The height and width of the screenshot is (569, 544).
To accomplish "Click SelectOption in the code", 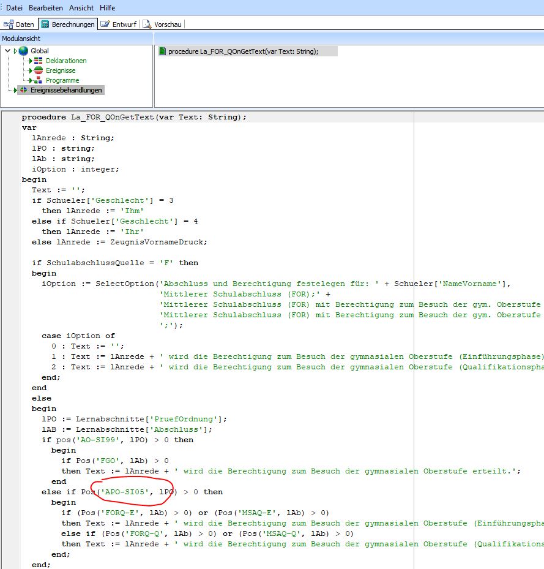I will pos(125,284).
